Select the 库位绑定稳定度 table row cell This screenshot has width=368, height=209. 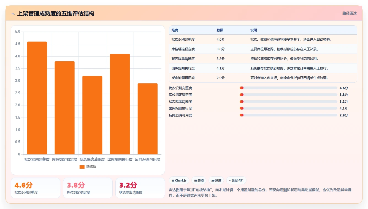pyautogui.click(x=183, y=49)
